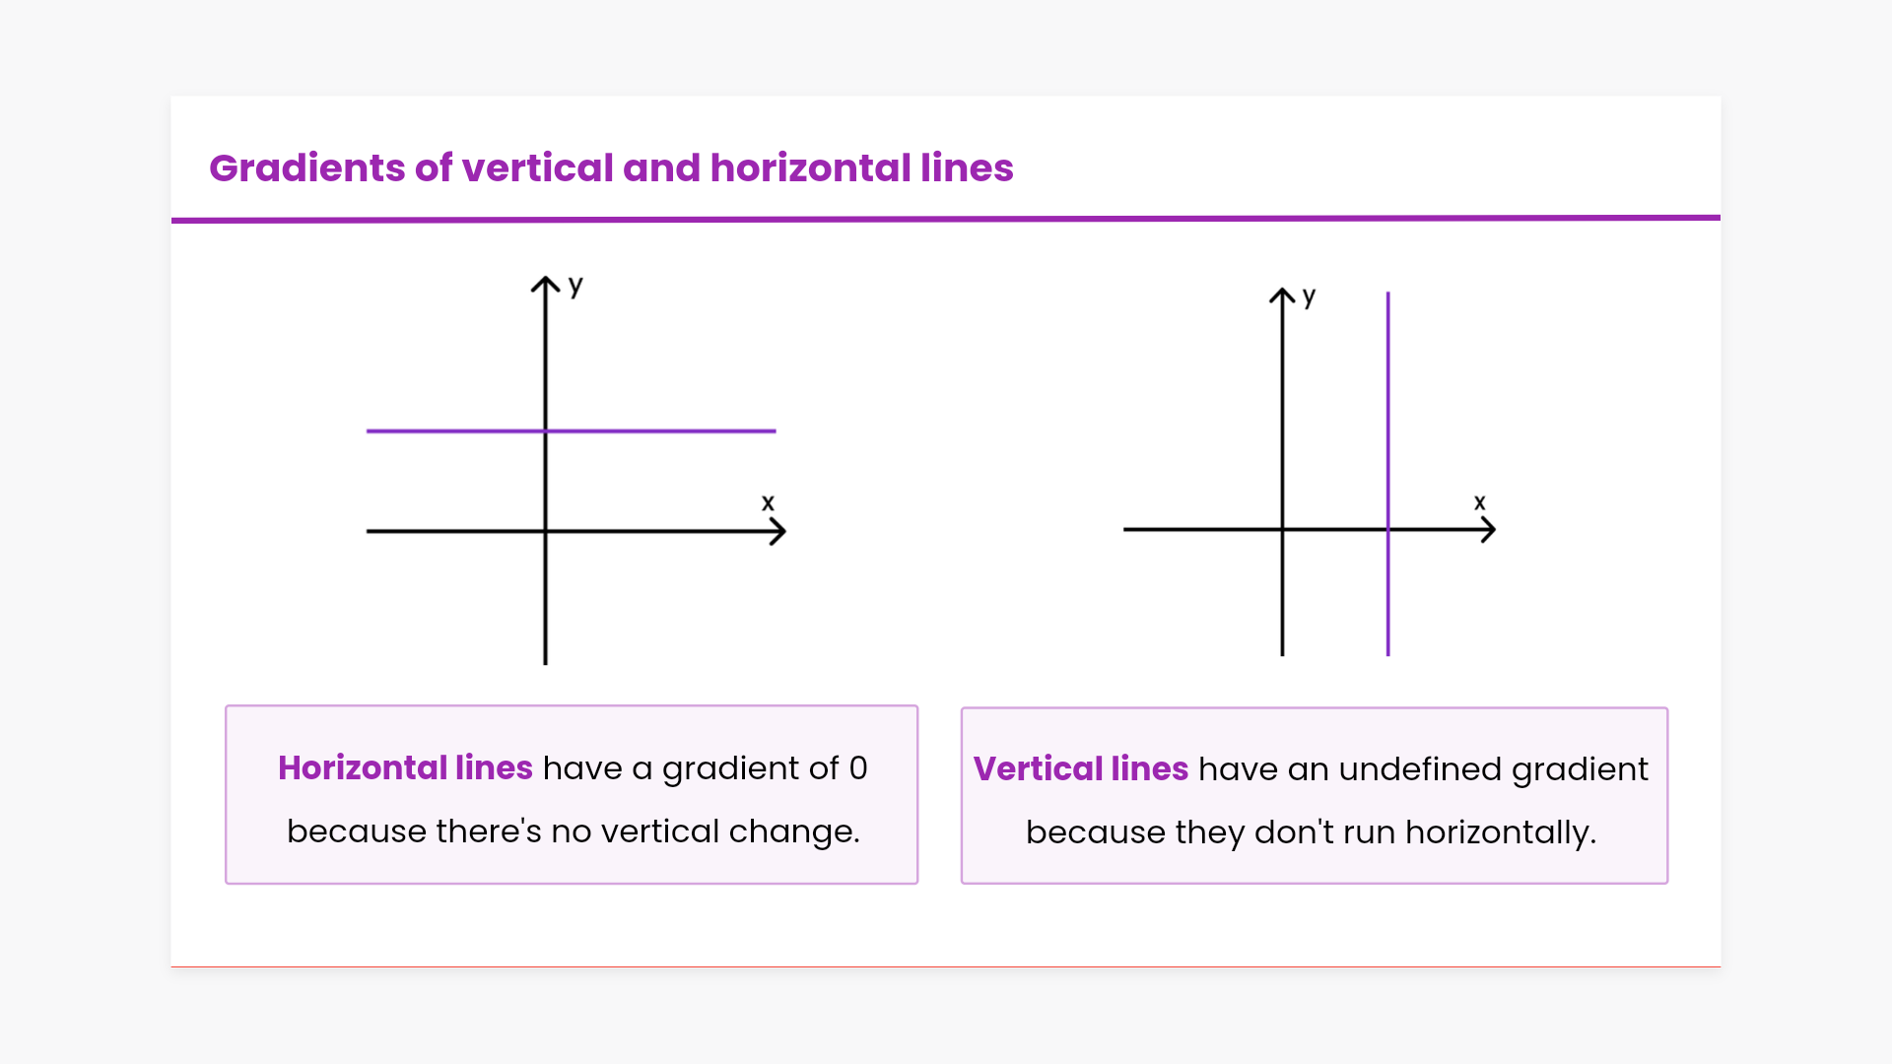Click the origin of the right graph
This screenshot has height=1064, width=1892.
(1282, 530)
